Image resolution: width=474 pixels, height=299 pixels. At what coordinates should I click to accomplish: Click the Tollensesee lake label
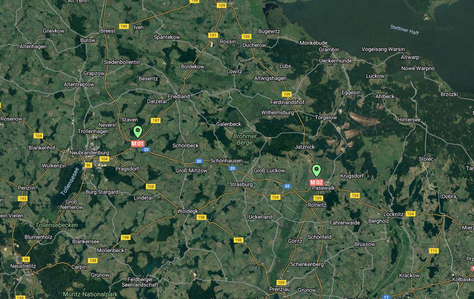pyautogui.click(x=70, y=181)
